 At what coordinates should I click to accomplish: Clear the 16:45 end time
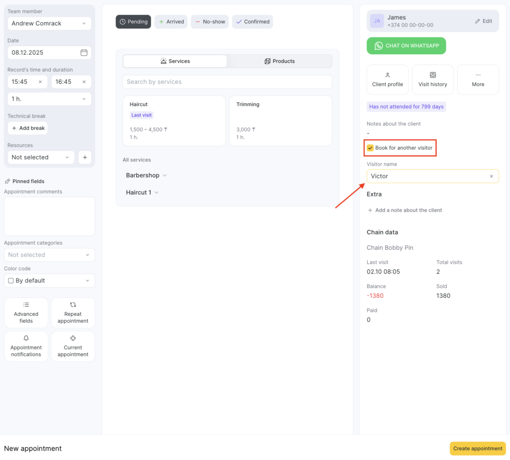pyautogui.click(x=84, y=82)
